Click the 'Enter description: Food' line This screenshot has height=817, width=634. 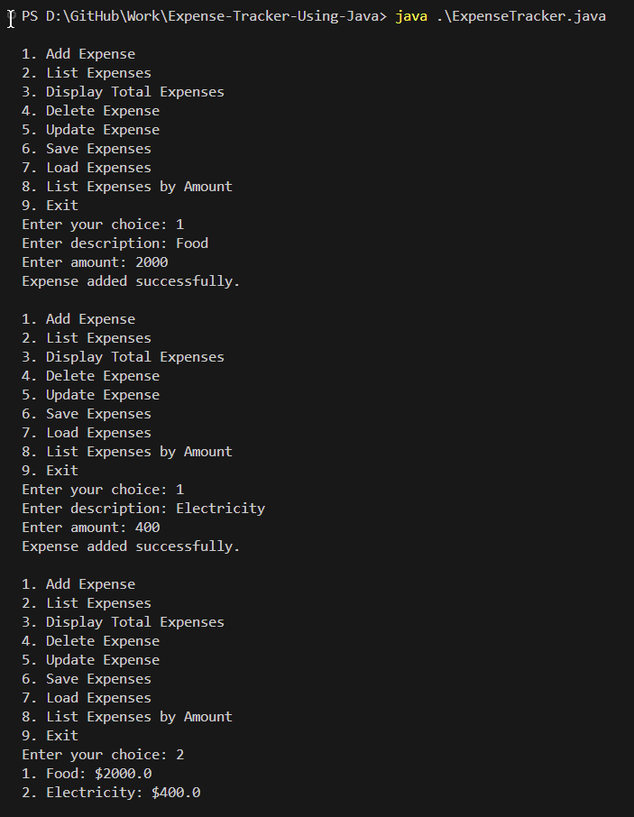[115, 243]
